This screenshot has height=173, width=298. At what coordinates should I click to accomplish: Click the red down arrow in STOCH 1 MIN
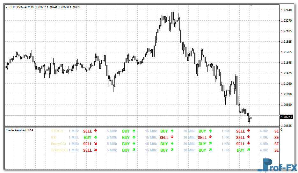click(x=95, y=131)
